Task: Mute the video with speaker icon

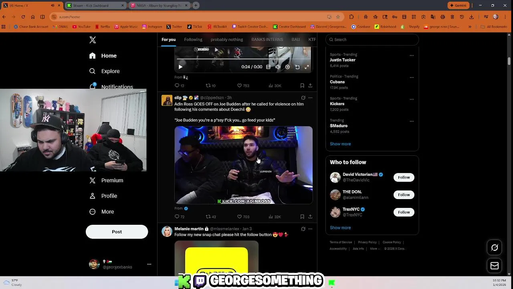Action: [x=278, y=67]
